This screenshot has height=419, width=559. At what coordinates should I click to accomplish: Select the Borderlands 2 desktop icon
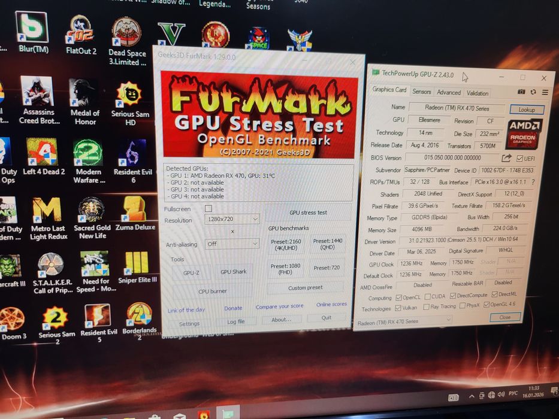(x=140, y=321)
